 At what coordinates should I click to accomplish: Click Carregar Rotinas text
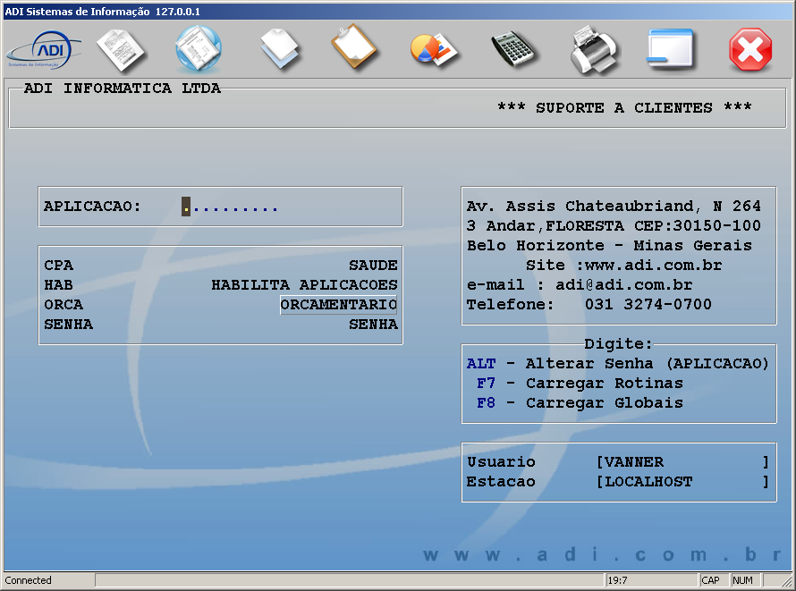click(x=604, y=384)
